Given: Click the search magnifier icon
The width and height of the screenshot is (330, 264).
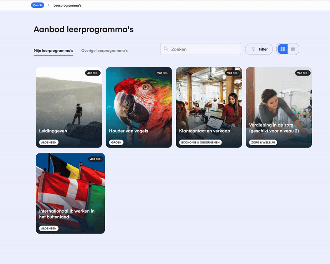Looking at the screenshot, I should (166, 49).
